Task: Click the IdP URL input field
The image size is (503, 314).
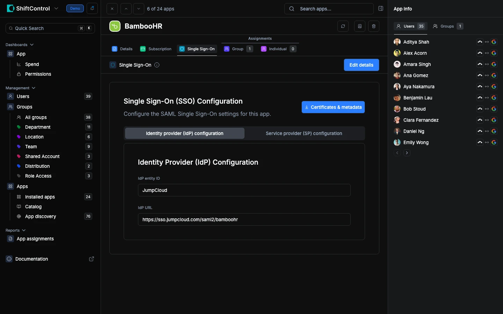Action: [x=244, y=219]
